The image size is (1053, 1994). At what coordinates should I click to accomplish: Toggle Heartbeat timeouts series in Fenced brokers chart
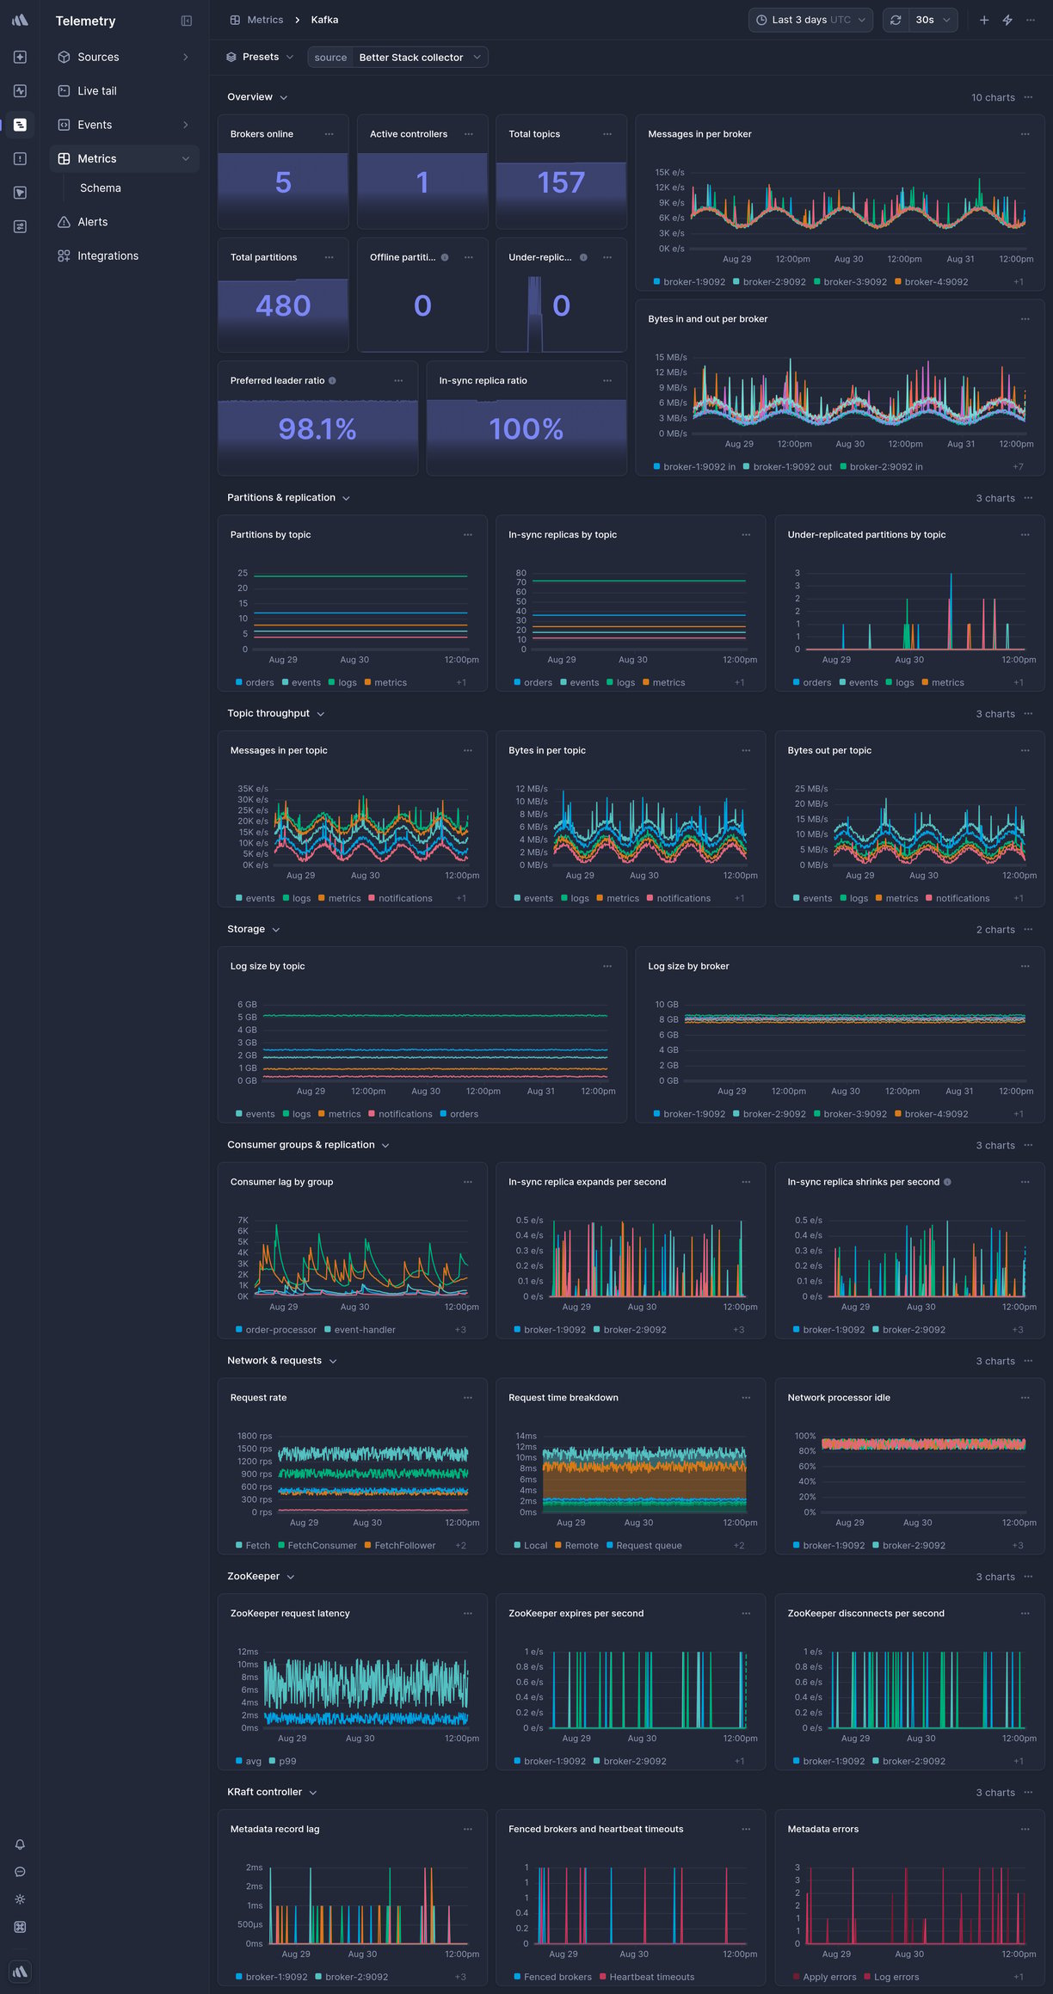point(647,1977)
